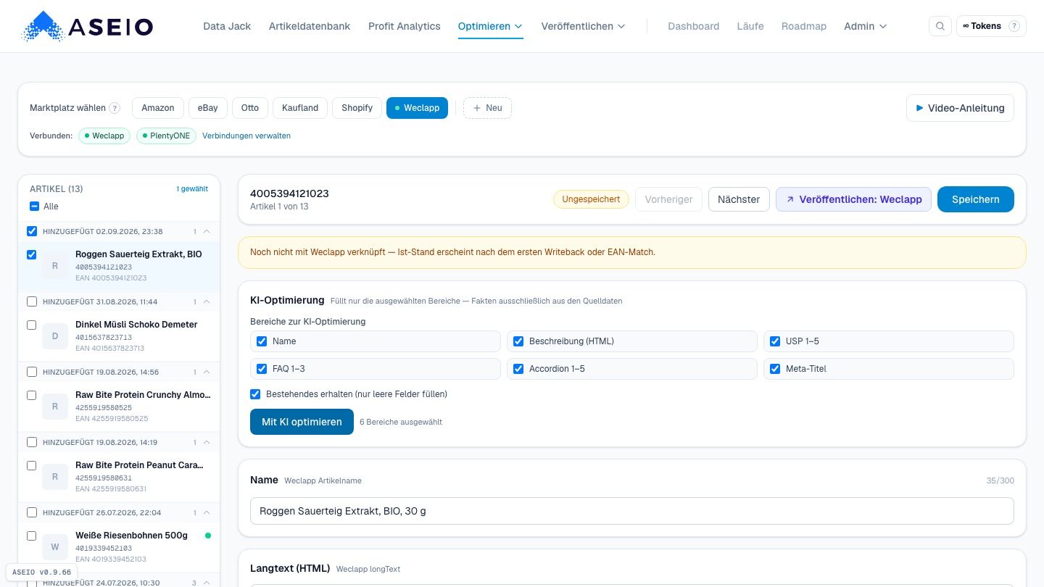Toggle the USP 1–5 checkbox
Image resolution: width=1044 pixels, height=587 pixels.
pos(775,341)
